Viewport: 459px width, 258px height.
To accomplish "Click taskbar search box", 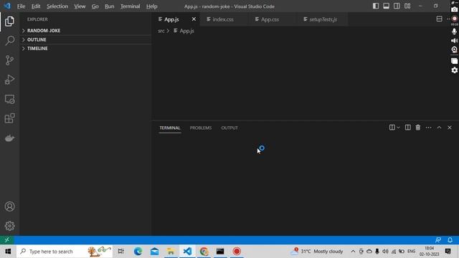I will point(65,252).
